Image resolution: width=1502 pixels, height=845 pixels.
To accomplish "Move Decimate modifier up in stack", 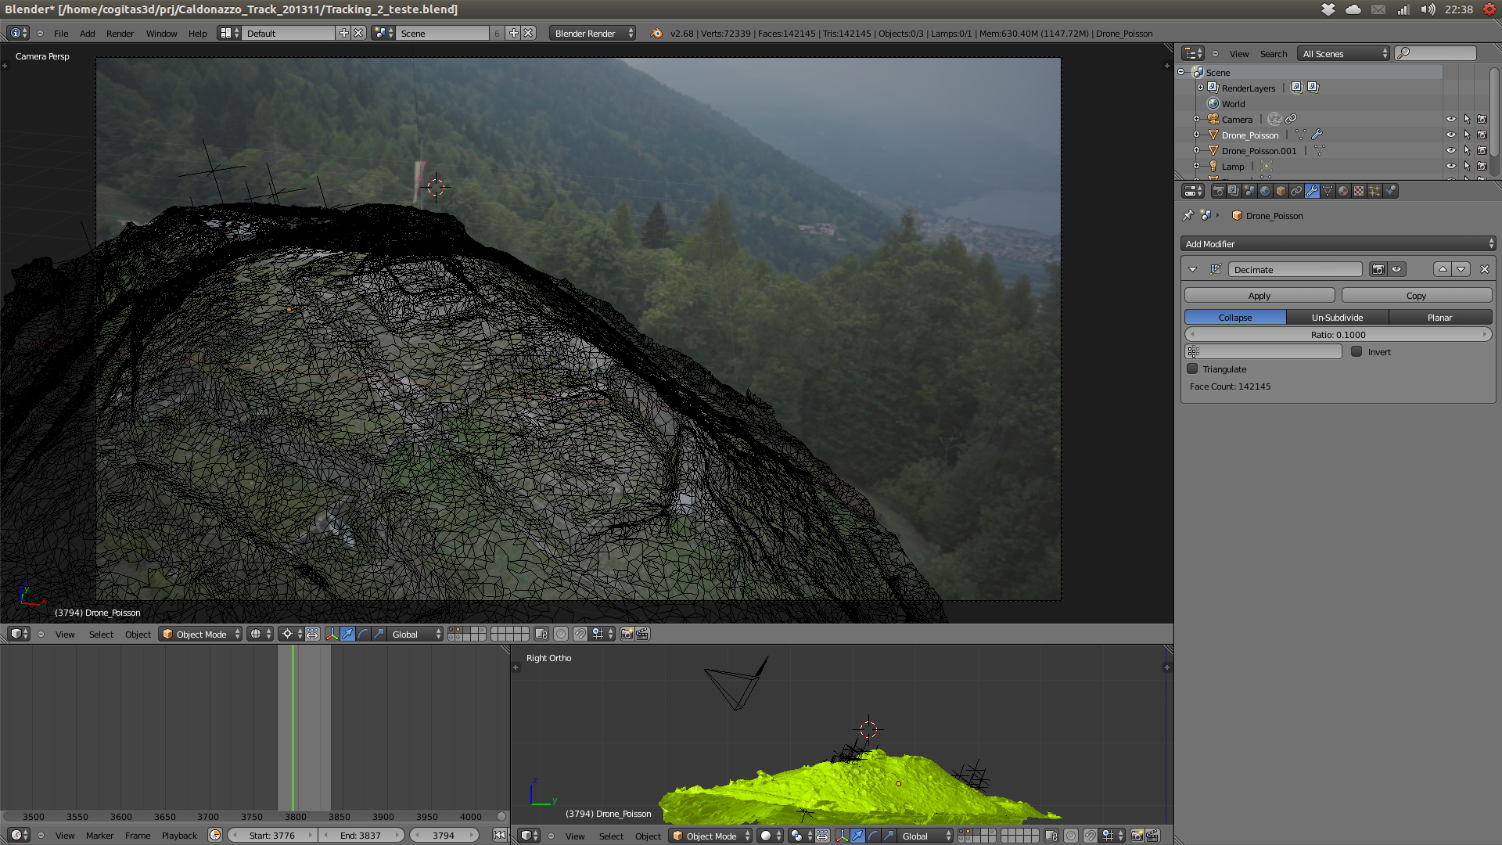I will coord(1443,269).
